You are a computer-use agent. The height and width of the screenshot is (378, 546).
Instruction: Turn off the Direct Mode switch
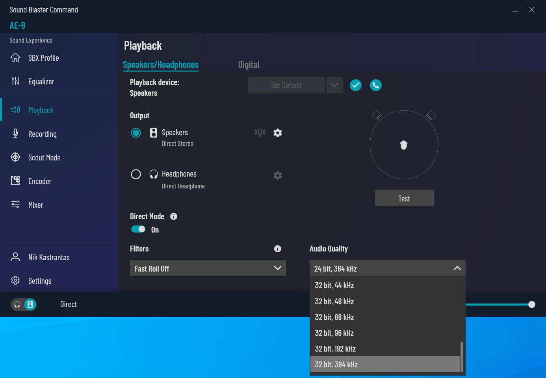click(x=138, y=229)
